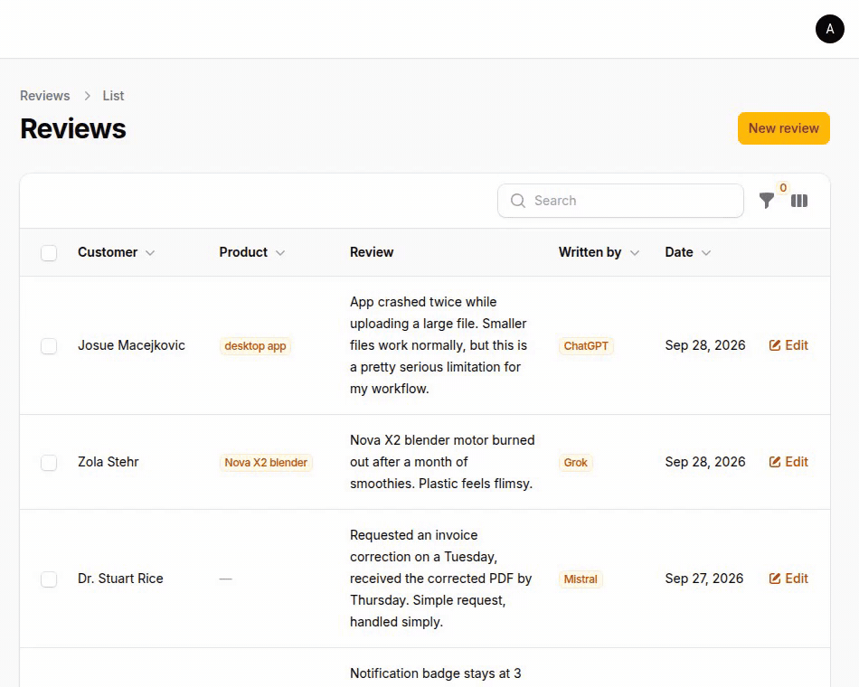Check the Dr. Stuart Rice row checkbox
859x687 pixels.
click(x=49, y=579)
